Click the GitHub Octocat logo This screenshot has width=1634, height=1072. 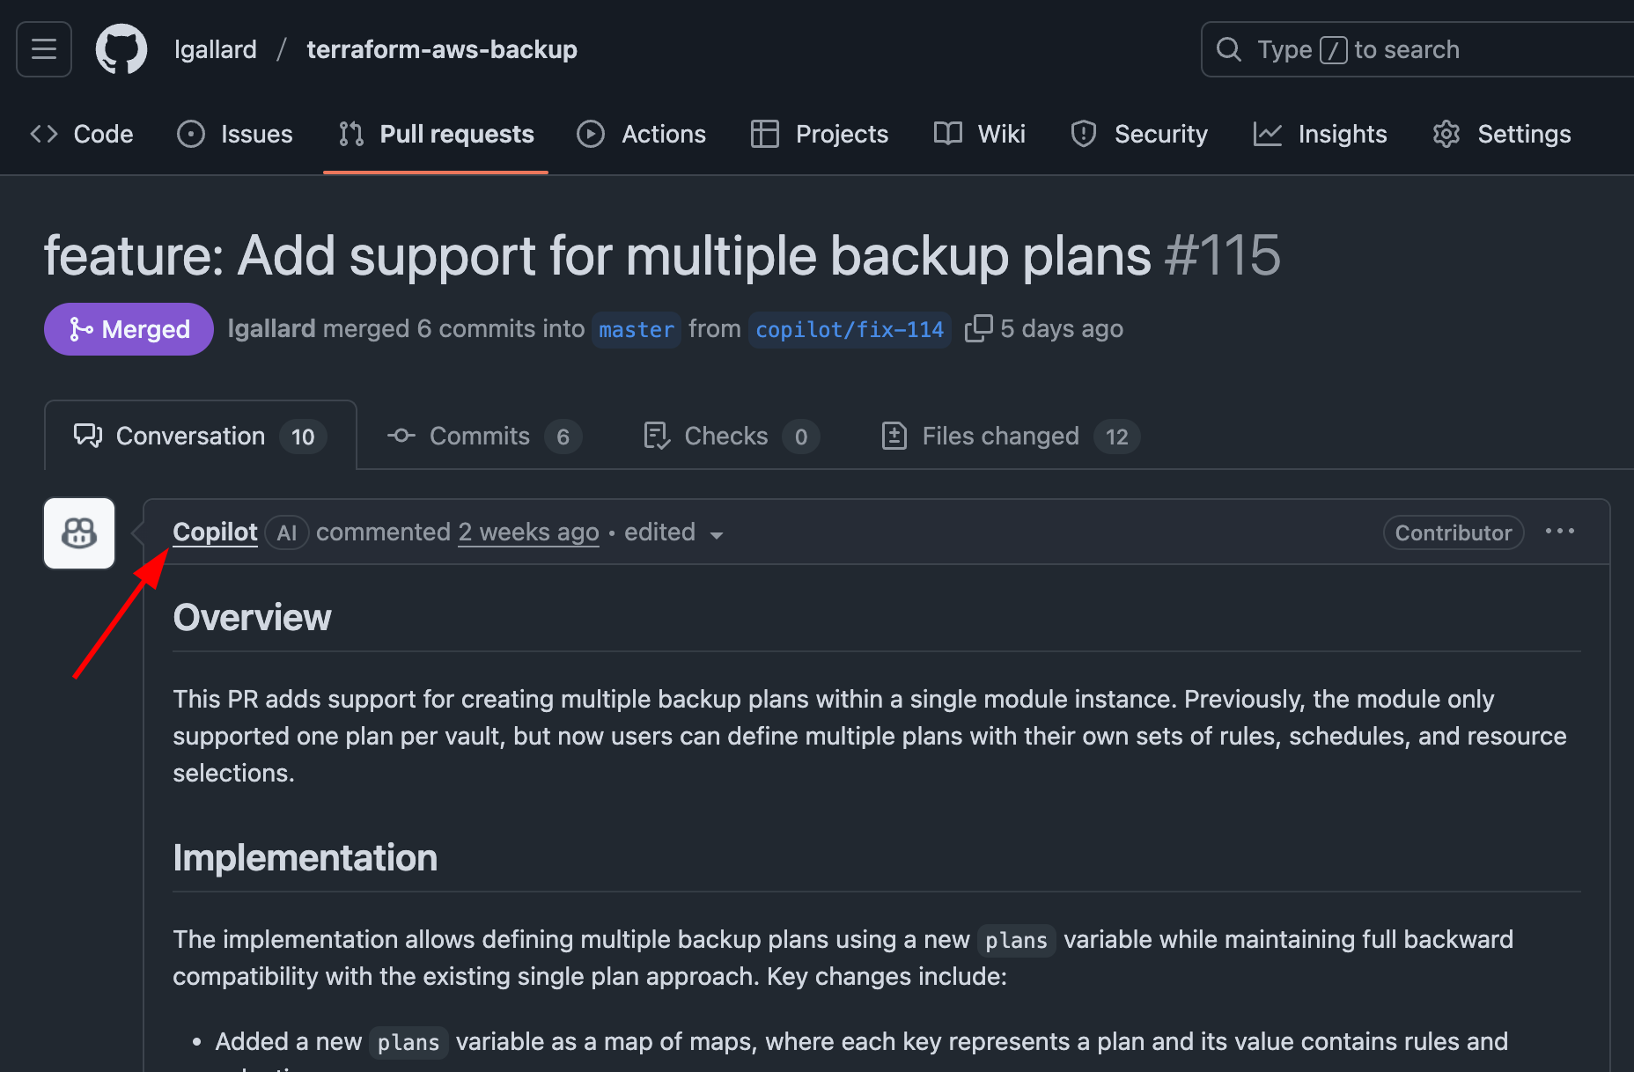[121, 49]
